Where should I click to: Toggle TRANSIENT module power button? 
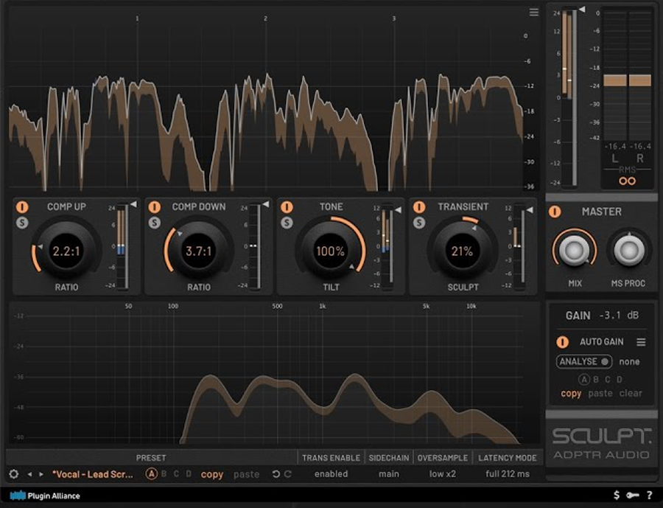click(419, 207)
